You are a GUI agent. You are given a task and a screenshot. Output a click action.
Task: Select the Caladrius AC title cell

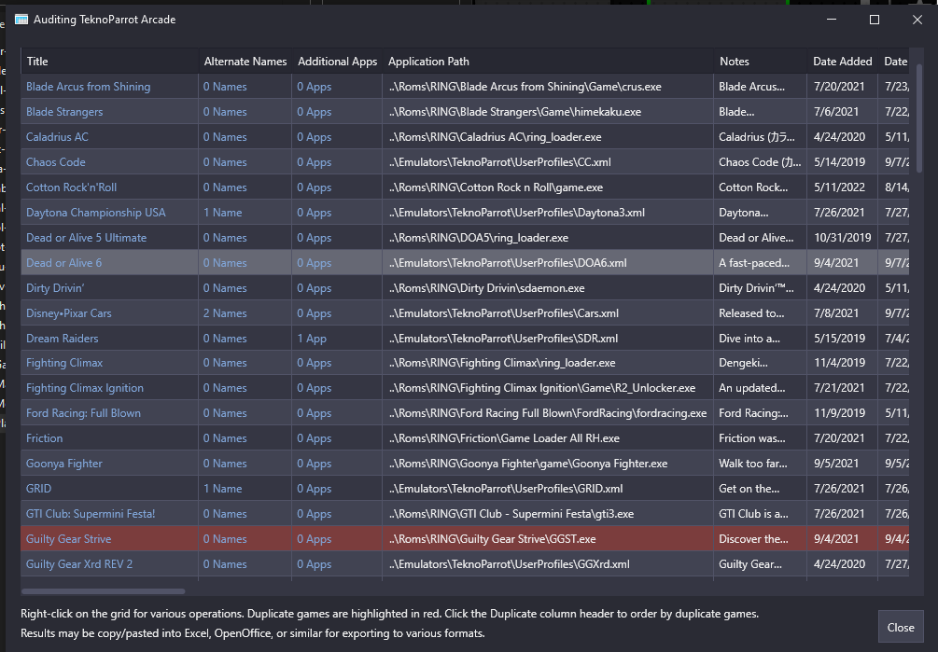[109, 137]
